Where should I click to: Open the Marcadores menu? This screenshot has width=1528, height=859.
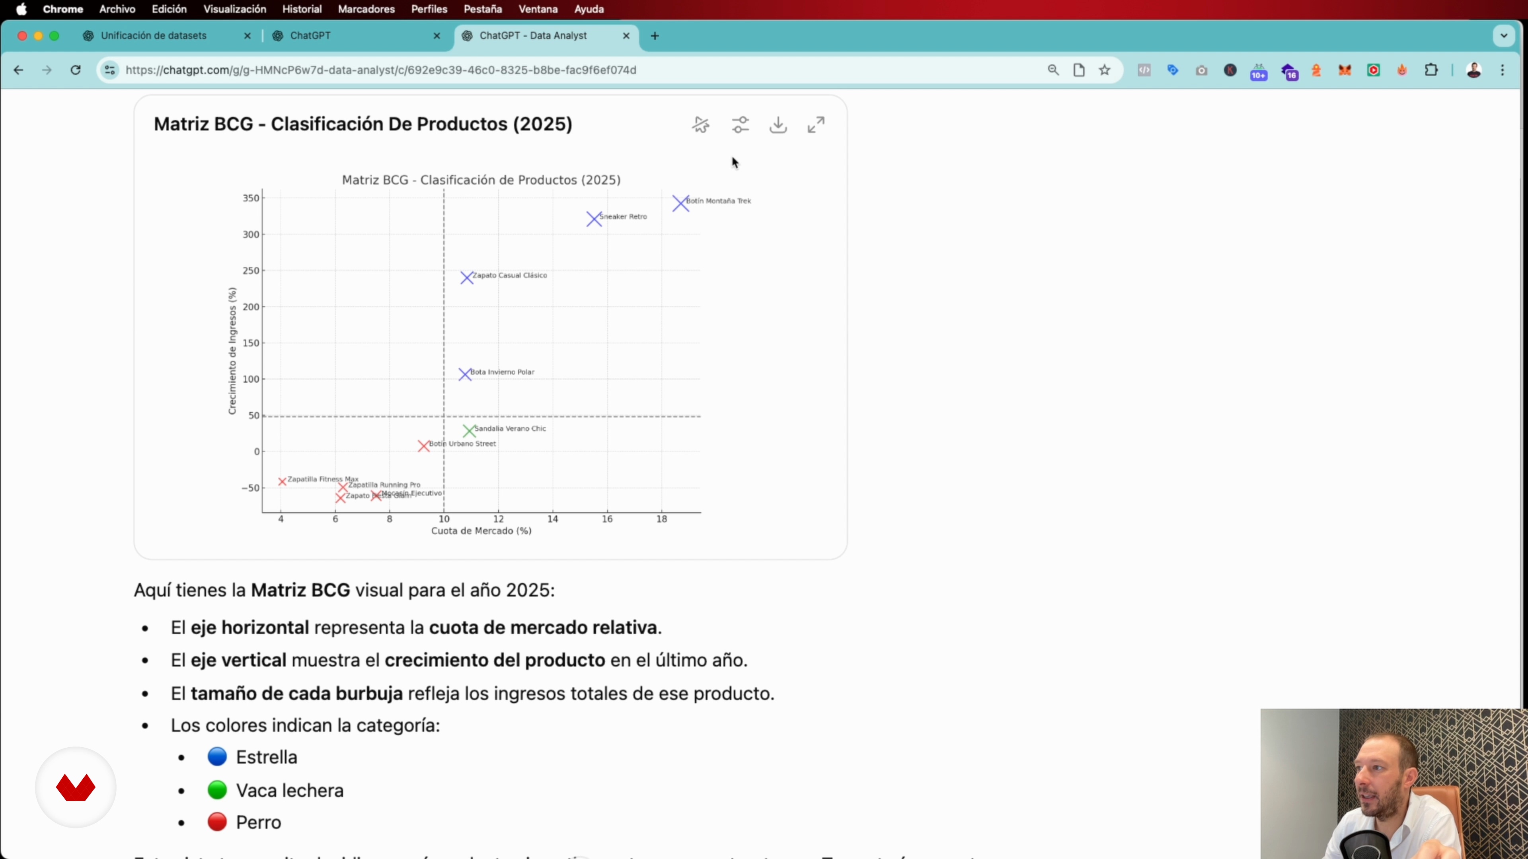coord(366,10)
